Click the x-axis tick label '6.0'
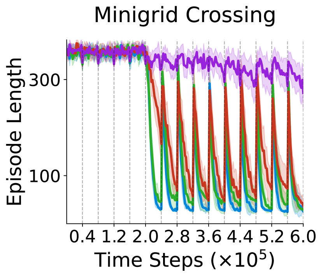The height and width of the screenshot is (277, 323). point(303,237)
